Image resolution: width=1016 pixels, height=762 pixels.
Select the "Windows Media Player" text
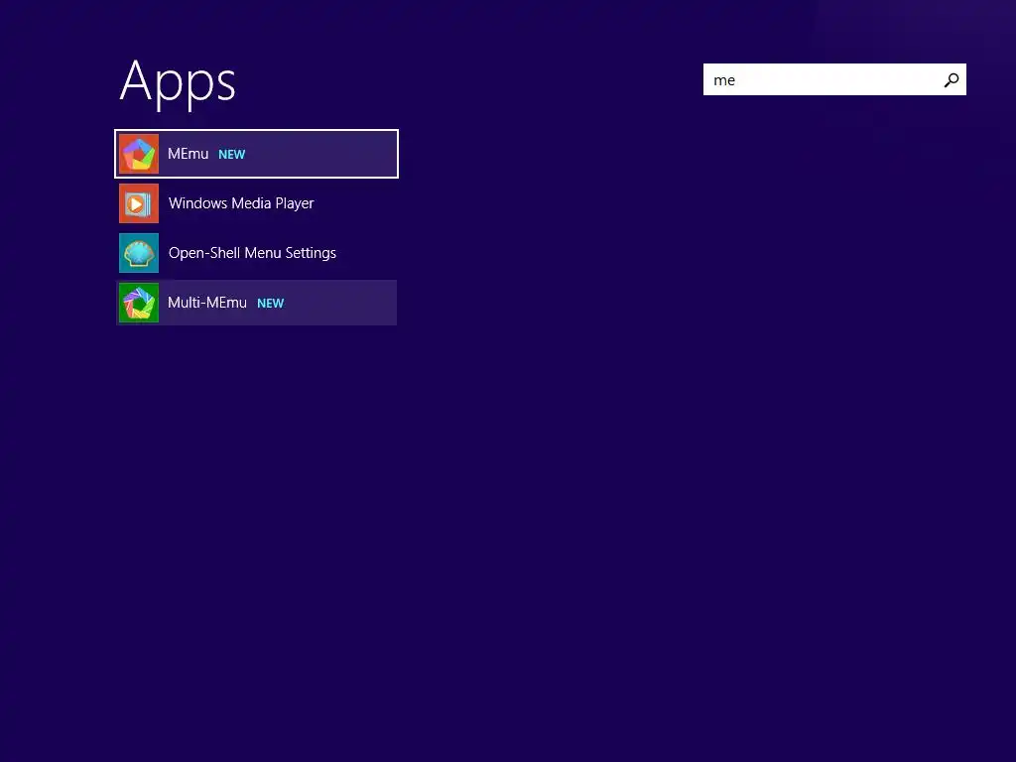point(241,203)
